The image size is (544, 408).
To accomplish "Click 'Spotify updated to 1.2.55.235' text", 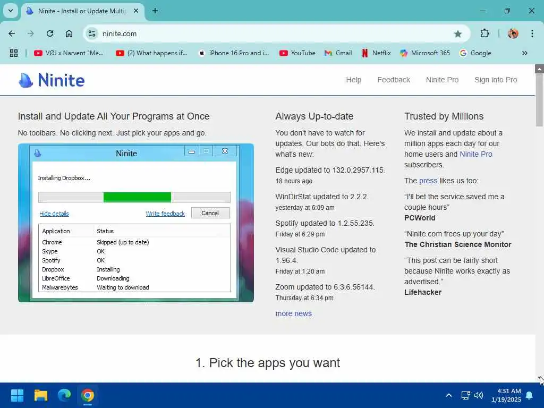I will coord(325,224).
